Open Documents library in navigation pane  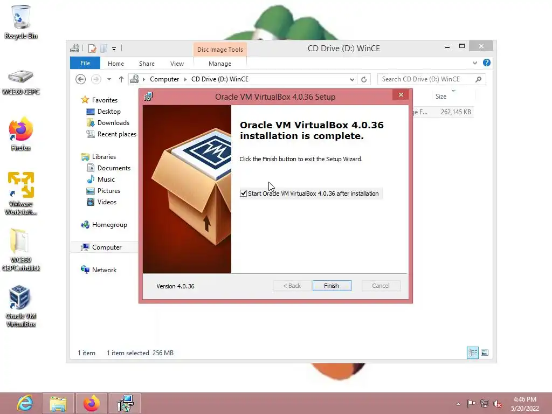114,168
